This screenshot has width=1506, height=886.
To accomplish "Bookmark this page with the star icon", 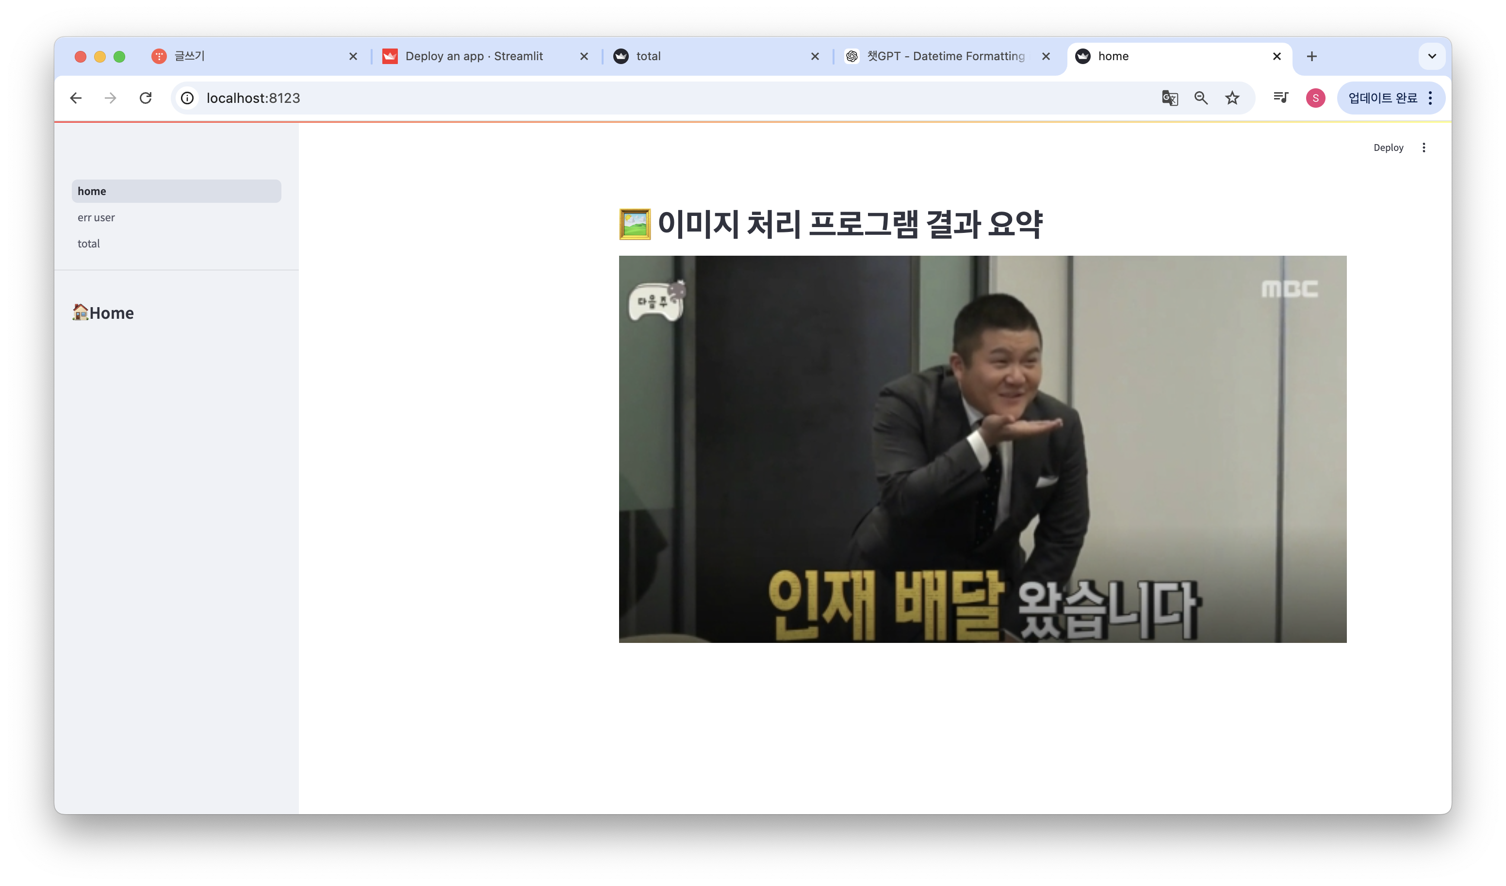I will coord(1232,98).
